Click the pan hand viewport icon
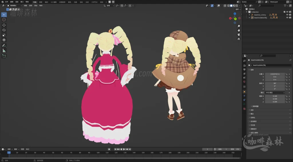 pyautogui.click(x=239, y=30)
